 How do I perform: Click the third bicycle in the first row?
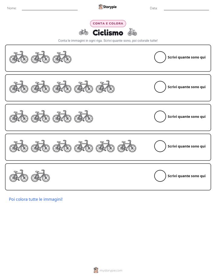coord(62,57)
